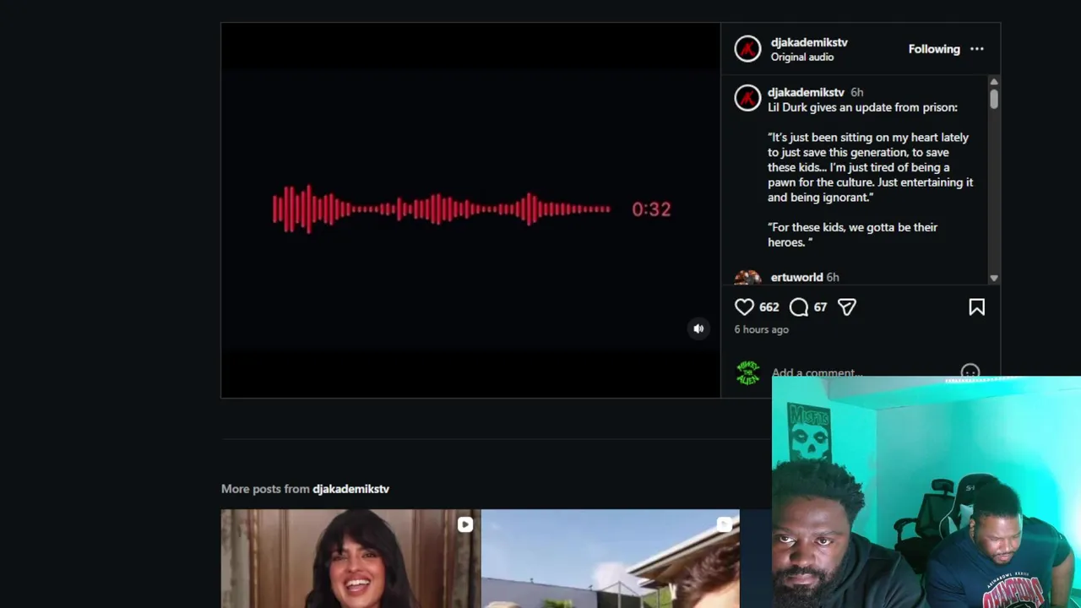Click the 6h timestamp beside the caption username
This screenshot has width=1081, height=608.
click(x=856, y=92)
